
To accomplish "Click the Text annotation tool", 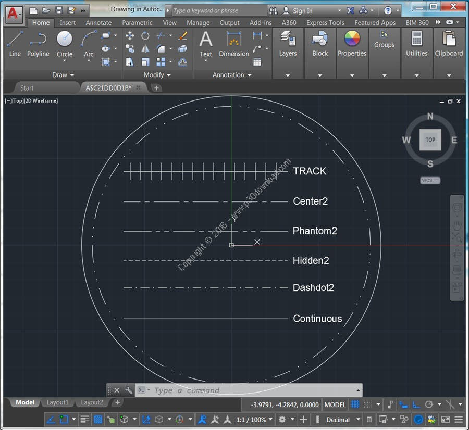I will (x=206, y=44).
